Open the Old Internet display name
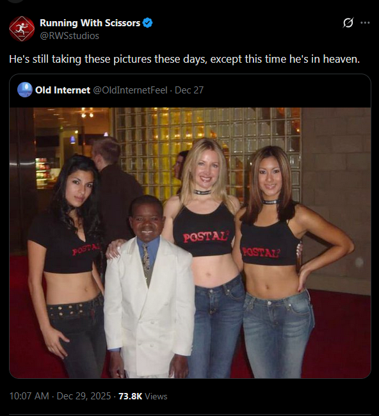This screenshot has width=379, height=416. point(63,90)
